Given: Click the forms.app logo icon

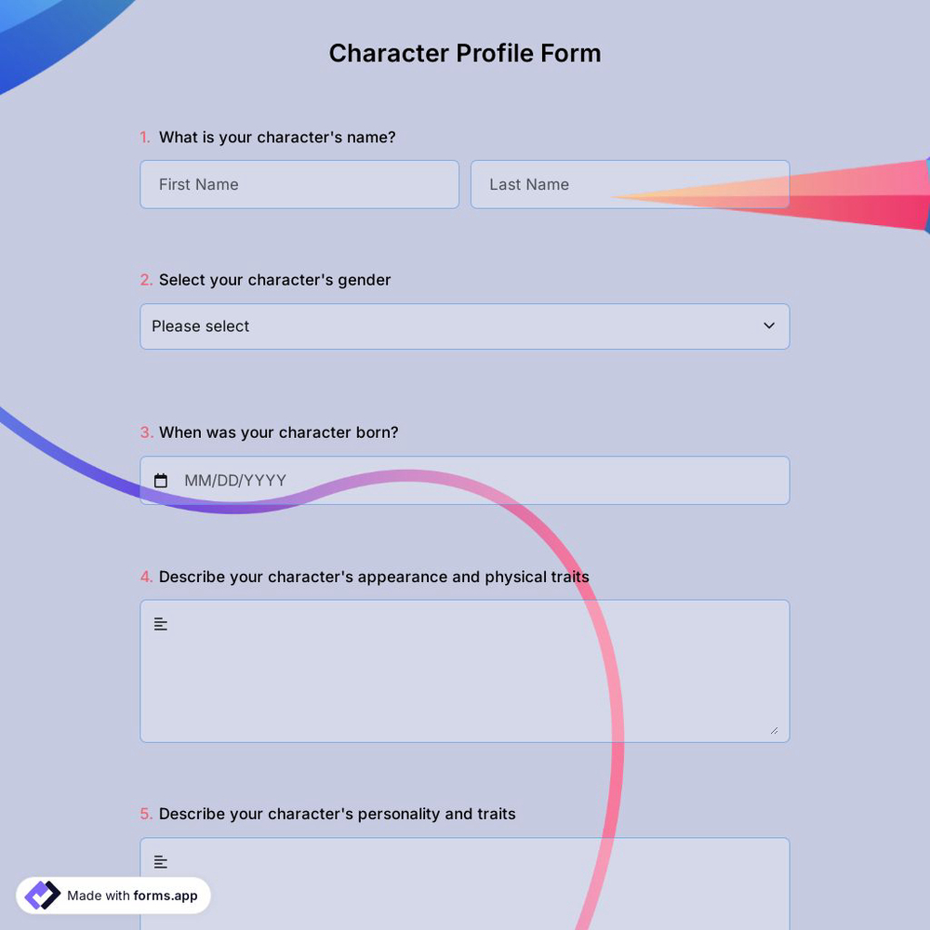Looking at the screenshot, I should tap(41, 894).
